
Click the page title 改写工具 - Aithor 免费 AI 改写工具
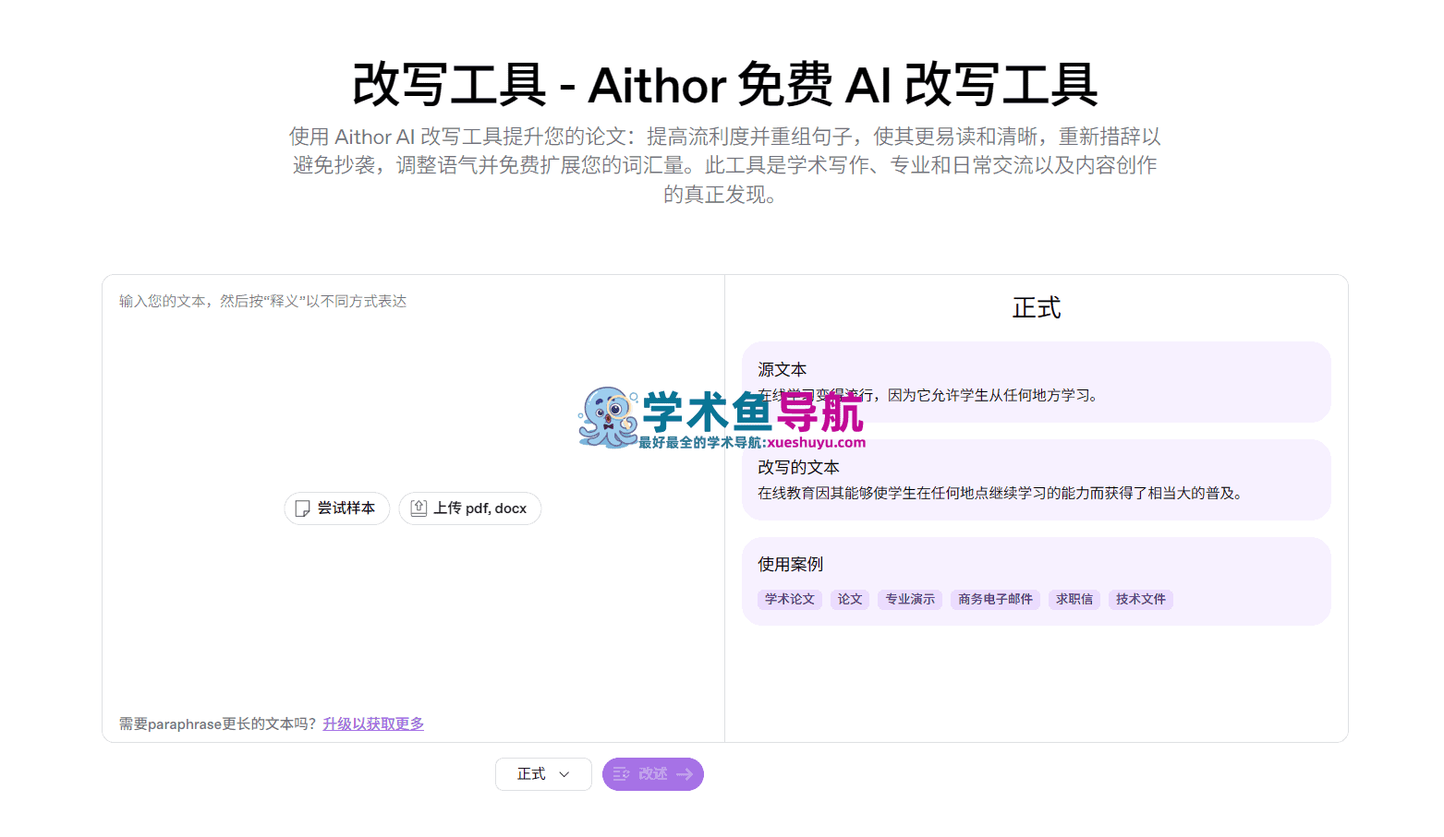725,85
